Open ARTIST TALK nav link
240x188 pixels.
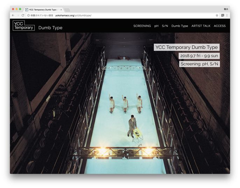pyautogui.click(x=201, y=26)
